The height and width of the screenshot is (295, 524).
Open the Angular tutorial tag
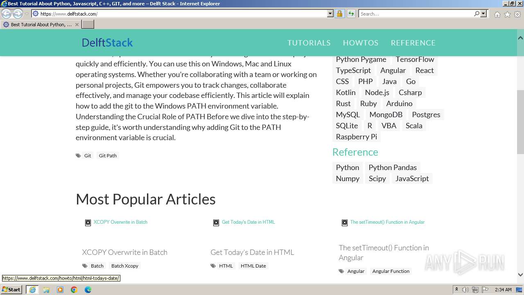click(393, 70)
